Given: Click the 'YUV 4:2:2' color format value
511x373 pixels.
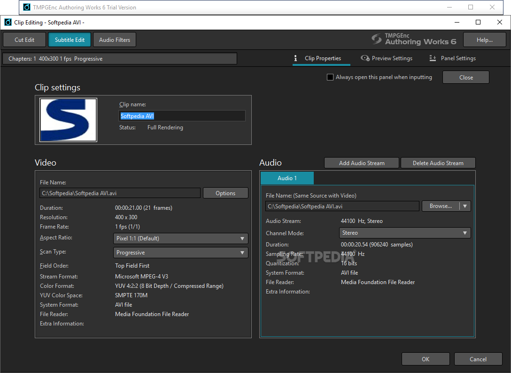Looking at the screenshot, I should (169, 286).
